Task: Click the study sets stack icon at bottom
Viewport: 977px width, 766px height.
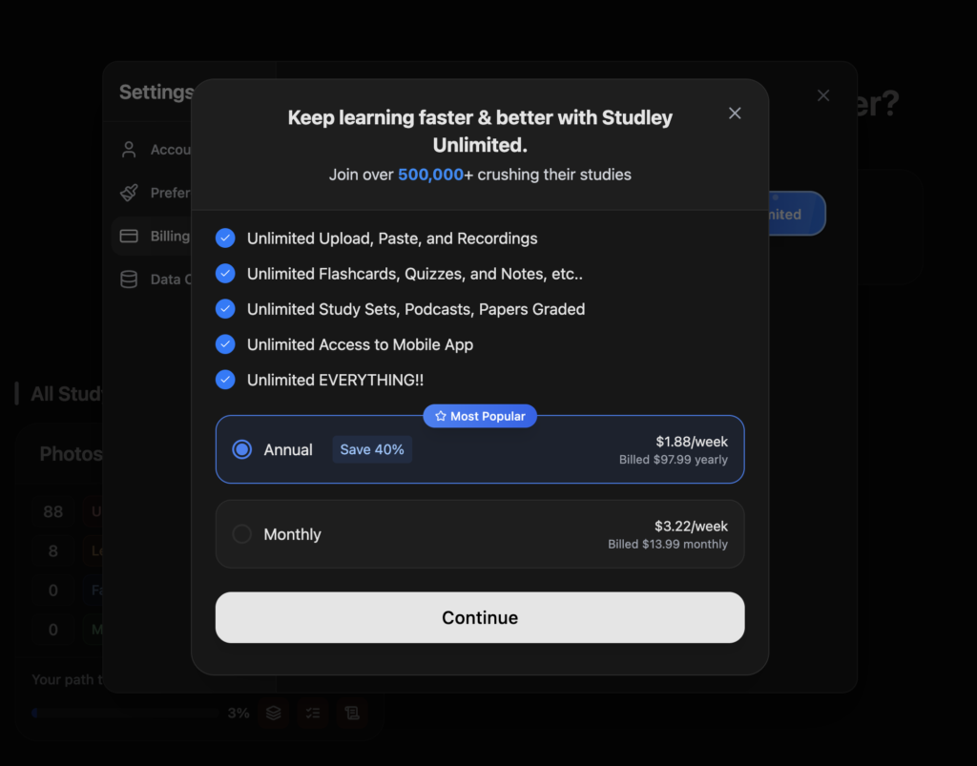Action: click(274, 713)
